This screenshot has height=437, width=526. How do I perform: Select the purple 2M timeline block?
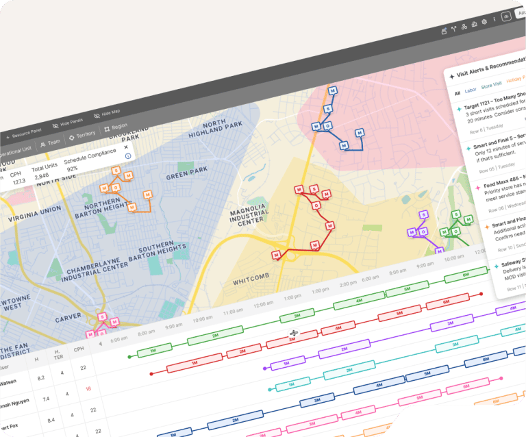(345, 349)
